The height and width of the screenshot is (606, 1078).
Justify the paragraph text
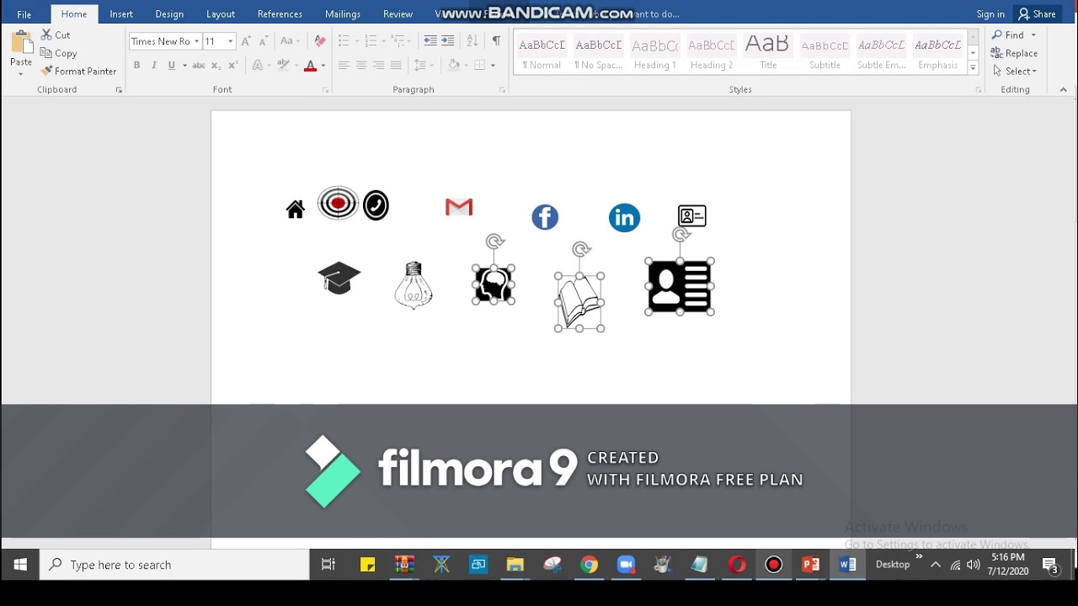pos(396,65)
